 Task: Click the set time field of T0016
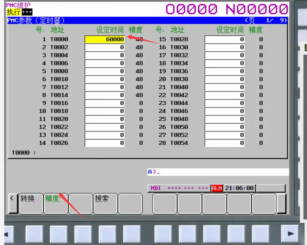click(x=104, y=103)
